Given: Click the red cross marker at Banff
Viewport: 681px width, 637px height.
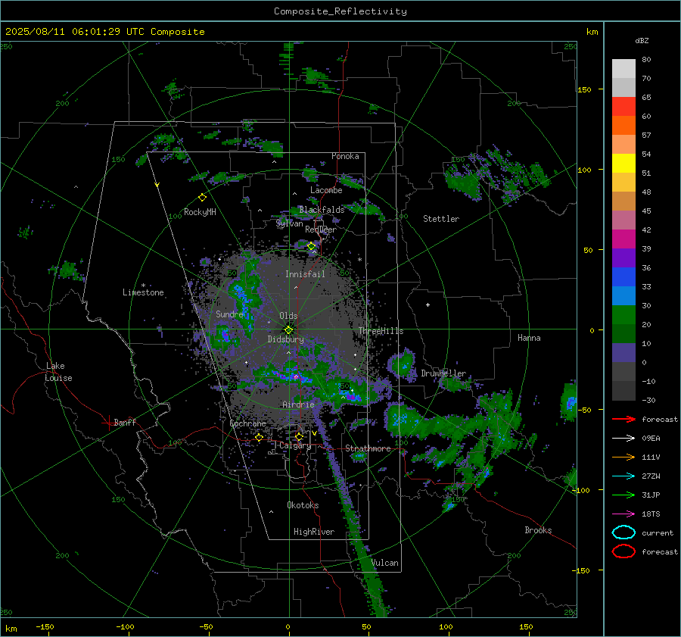Looking at the screenshot, I should (x=108, y=422).
